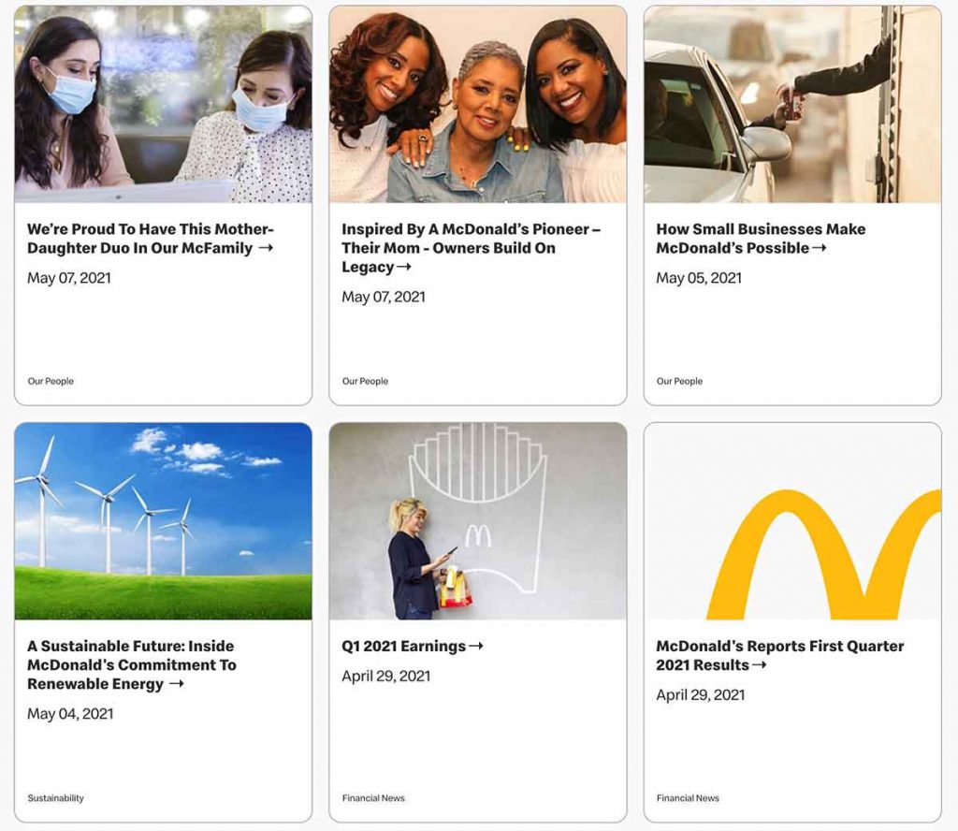Open the golden arches logo image
Viewport: 958px width, 831px height.
(x=792, y=520)
